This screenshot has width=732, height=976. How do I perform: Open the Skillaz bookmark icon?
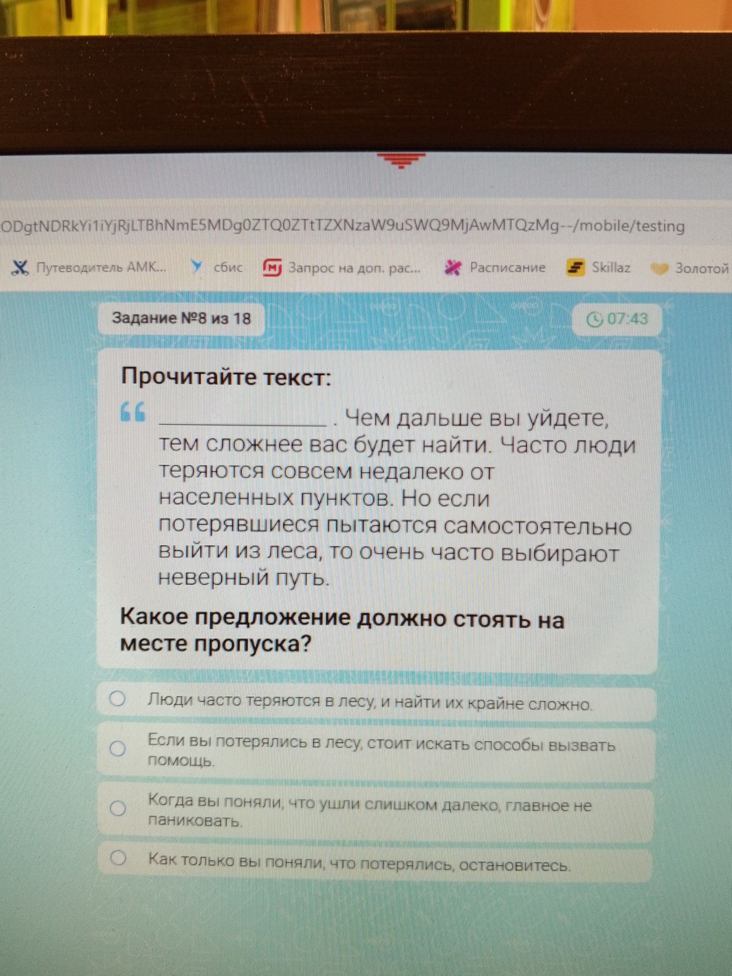pyautogui.click(x=575, y=267)
